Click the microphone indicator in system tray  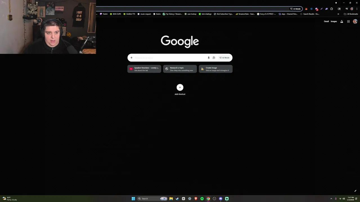(x=336, y=199)
